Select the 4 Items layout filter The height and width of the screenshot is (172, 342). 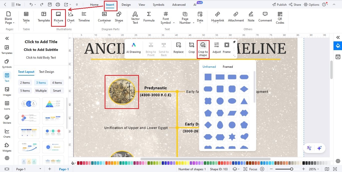57,83
